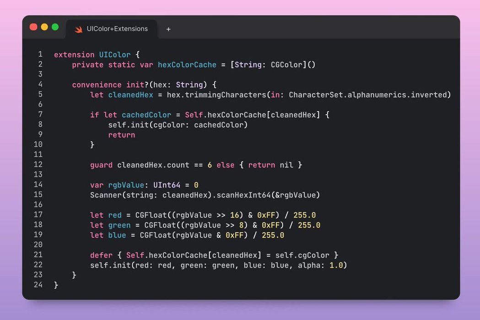Click 'scanHexInt64' method on line 15
The height and width of the screenshot is (320, 480).
coord(244,195)
